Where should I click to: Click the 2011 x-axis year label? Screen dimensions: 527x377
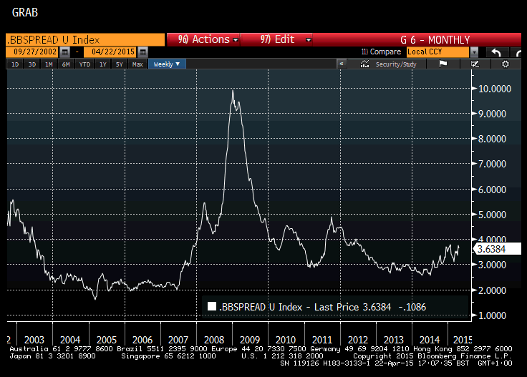point(322,340)
